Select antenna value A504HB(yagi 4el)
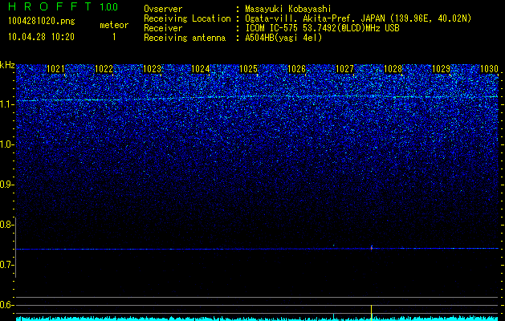Screen dimensions: 505x321 pyautogui.click(x=283, y=38)
